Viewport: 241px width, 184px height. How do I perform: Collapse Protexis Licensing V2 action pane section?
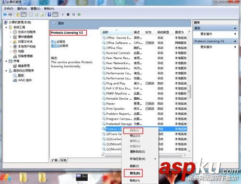[x=235, y=41]
